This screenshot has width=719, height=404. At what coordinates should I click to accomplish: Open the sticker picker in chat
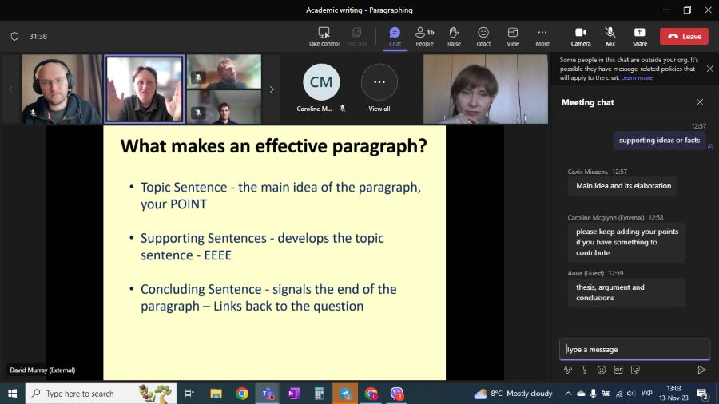(635, 370)
